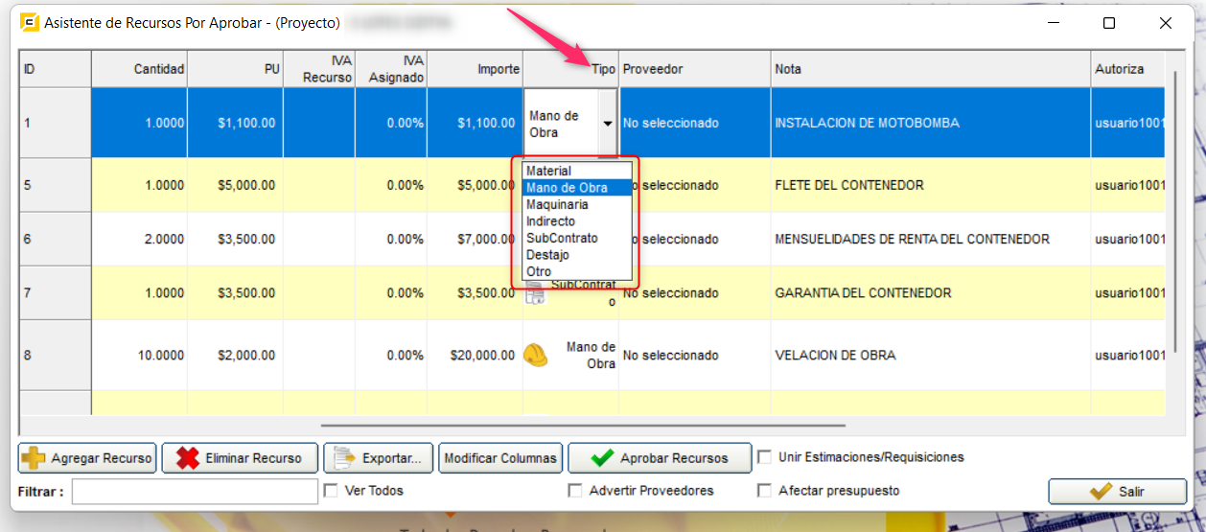
Task: Enable the Afectar presupuesto checkbox
Action: 764,491
